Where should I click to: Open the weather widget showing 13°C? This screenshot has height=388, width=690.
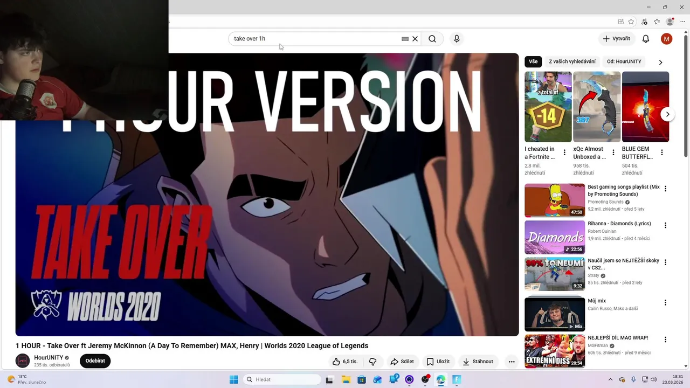coord(26,379)
